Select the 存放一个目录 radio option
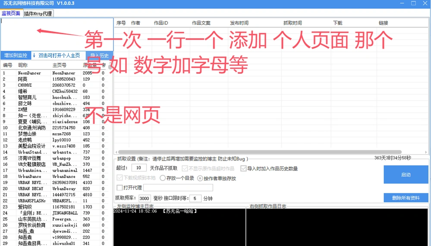This screenshot has height=246, width=431. click(x=163, y=178)
